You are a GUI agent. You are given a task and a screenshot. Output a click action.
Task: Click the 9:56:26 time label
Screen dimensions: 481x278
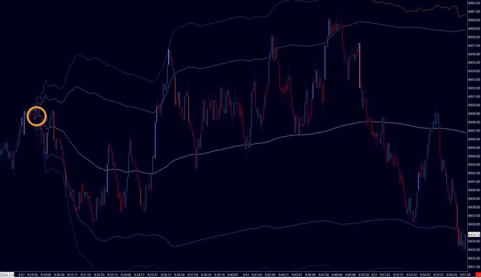[x=452, y=275]
